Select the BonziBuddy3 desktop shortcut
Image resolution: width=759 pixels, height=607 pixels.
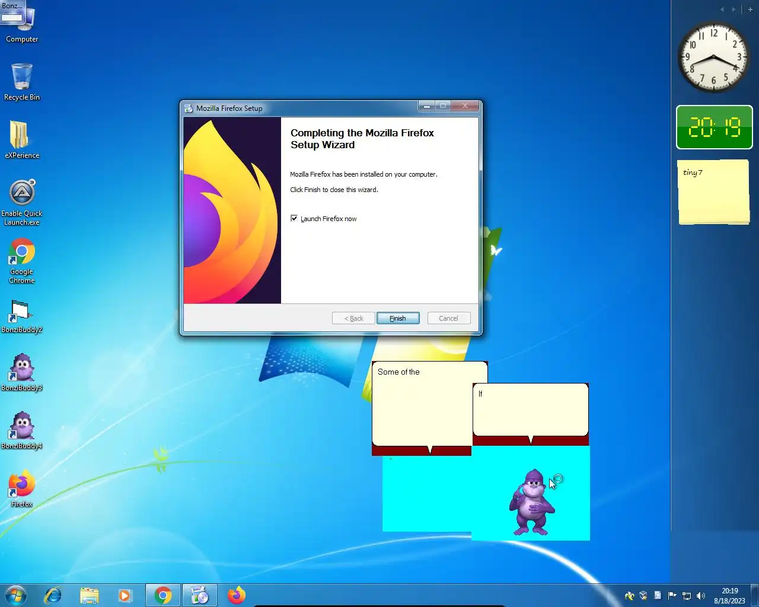click(22, 372)
